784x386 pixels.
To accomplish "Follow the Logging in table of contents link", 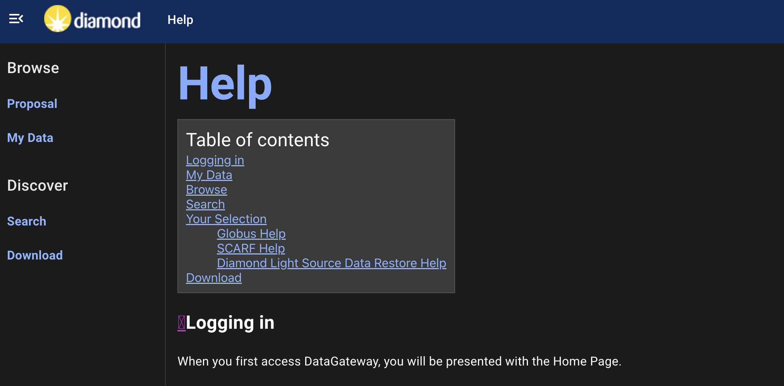I will (215, 160).
